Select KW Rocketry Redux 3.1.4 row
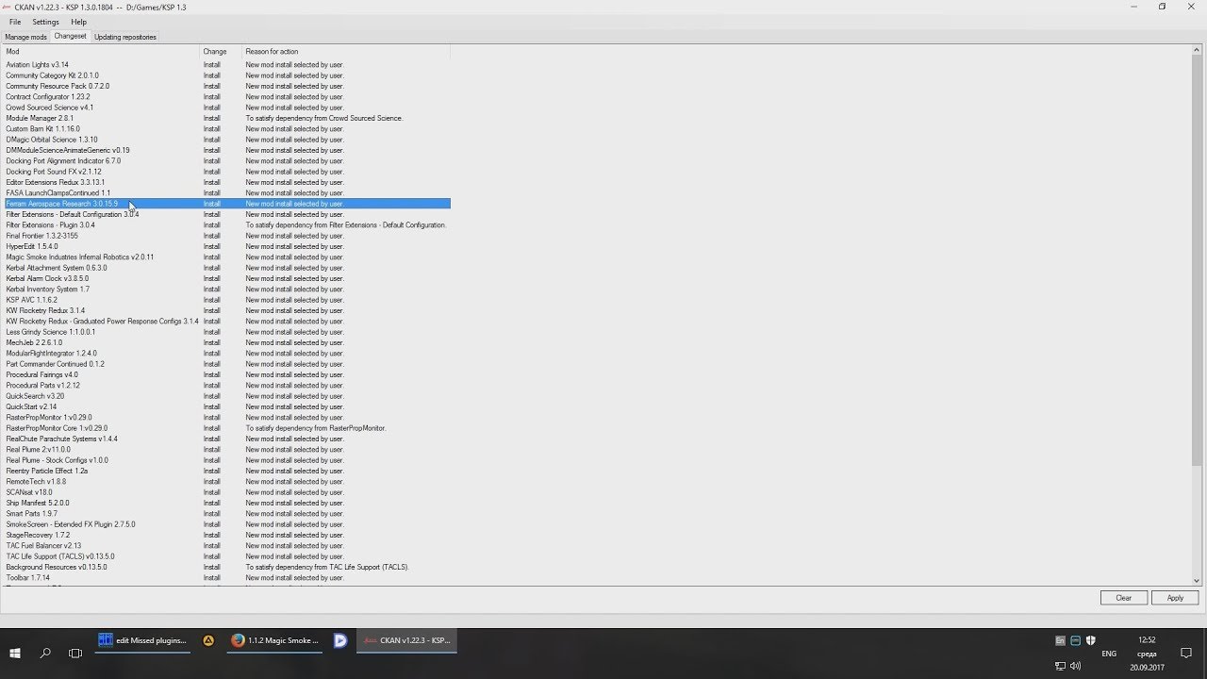Screen dimensions: 1207x679 [226, 310]
